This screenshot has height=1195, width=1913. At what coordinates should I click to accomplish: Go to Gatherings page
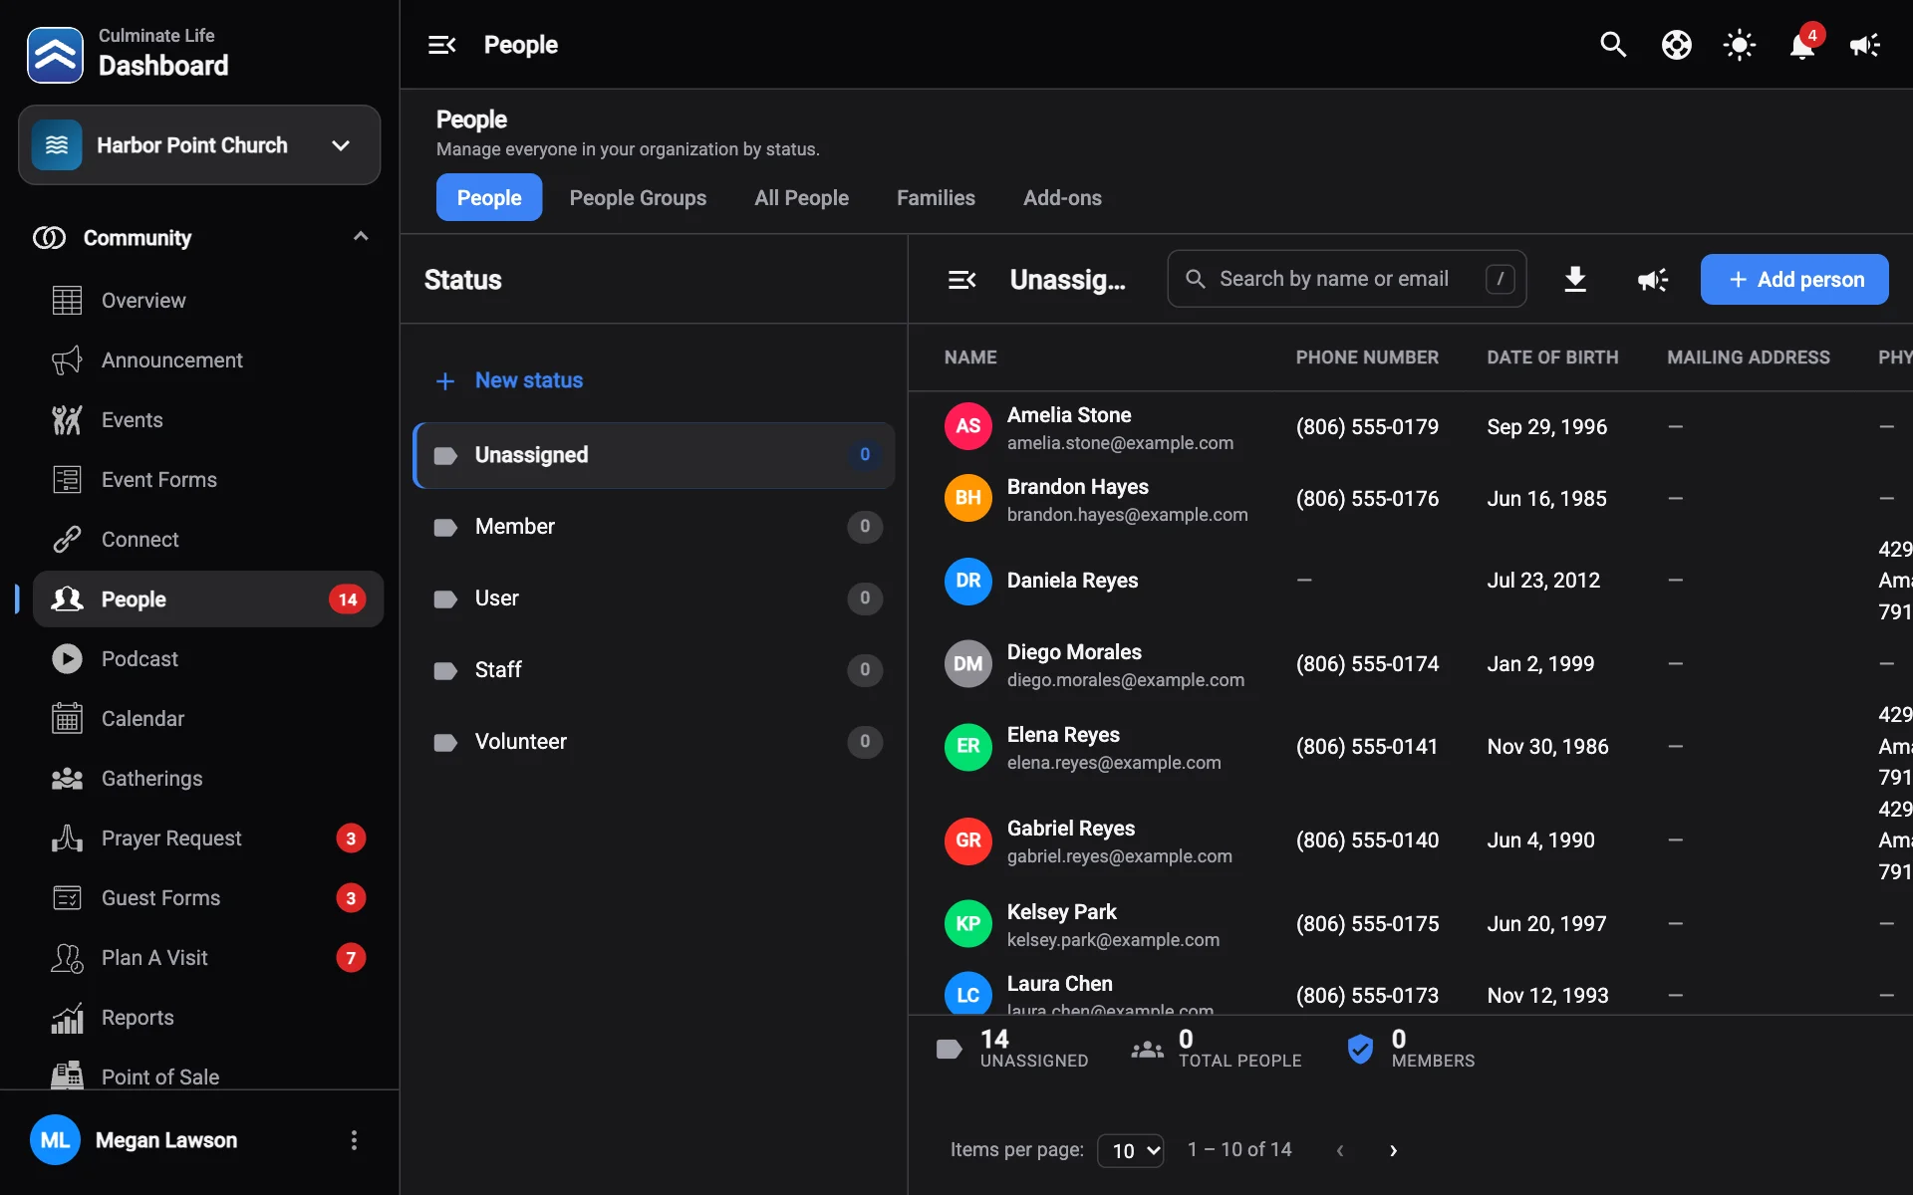pos(208,779)
